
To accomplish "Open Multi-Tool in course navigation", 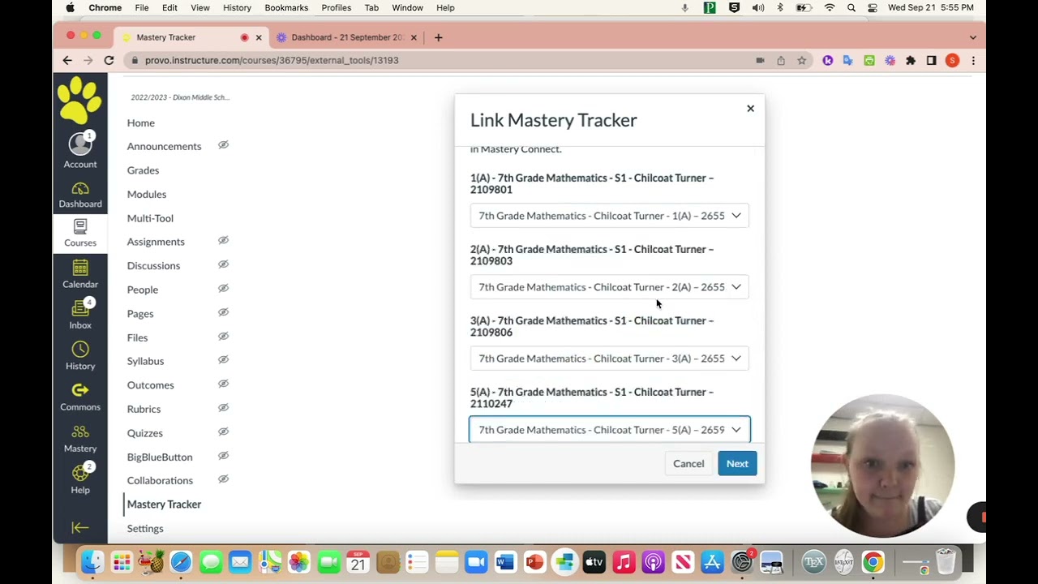I will tap(150, 218).
